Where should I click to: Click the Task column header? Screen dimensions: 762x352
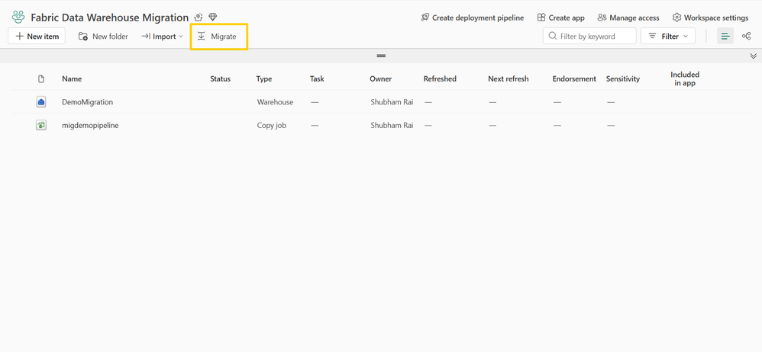(x=317, y=78)
